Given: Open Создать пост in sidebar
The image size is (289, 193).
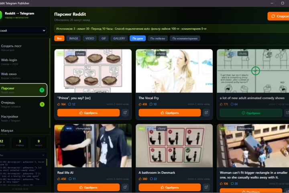Looking at the screenshot, I should (x=24, y=48).
